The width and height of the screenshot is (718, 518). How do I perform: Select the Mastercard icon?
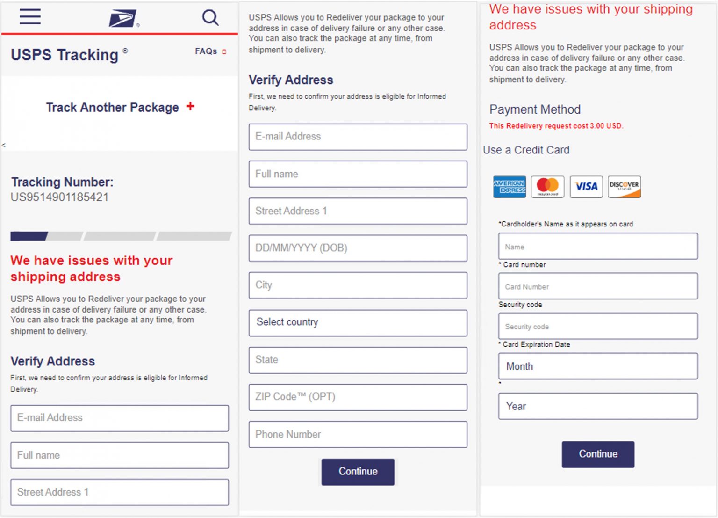pyautogui.click(x=547, y=187)
